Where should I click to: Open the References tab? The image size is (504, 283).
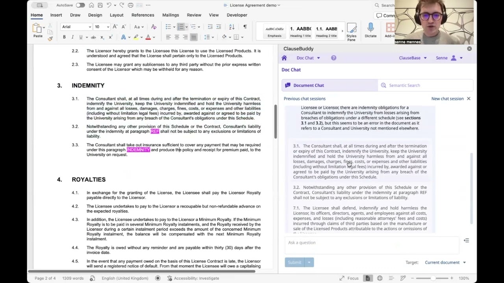click(x=143, y=15)
